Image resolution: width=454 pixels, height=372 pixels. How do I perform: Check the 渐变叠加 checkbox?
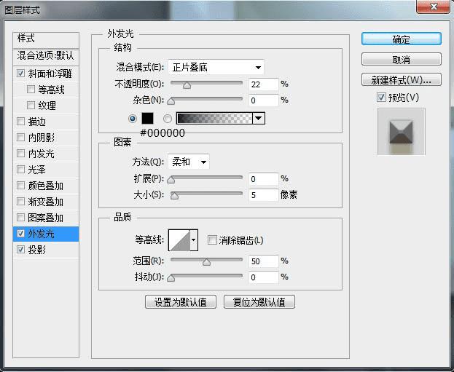pyautogui.click(x=20, y=201)
